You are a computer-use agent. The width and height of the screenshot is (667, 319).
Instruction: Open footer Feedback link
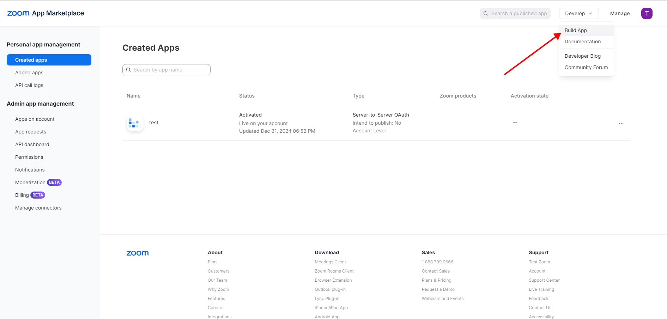[539, 299]
